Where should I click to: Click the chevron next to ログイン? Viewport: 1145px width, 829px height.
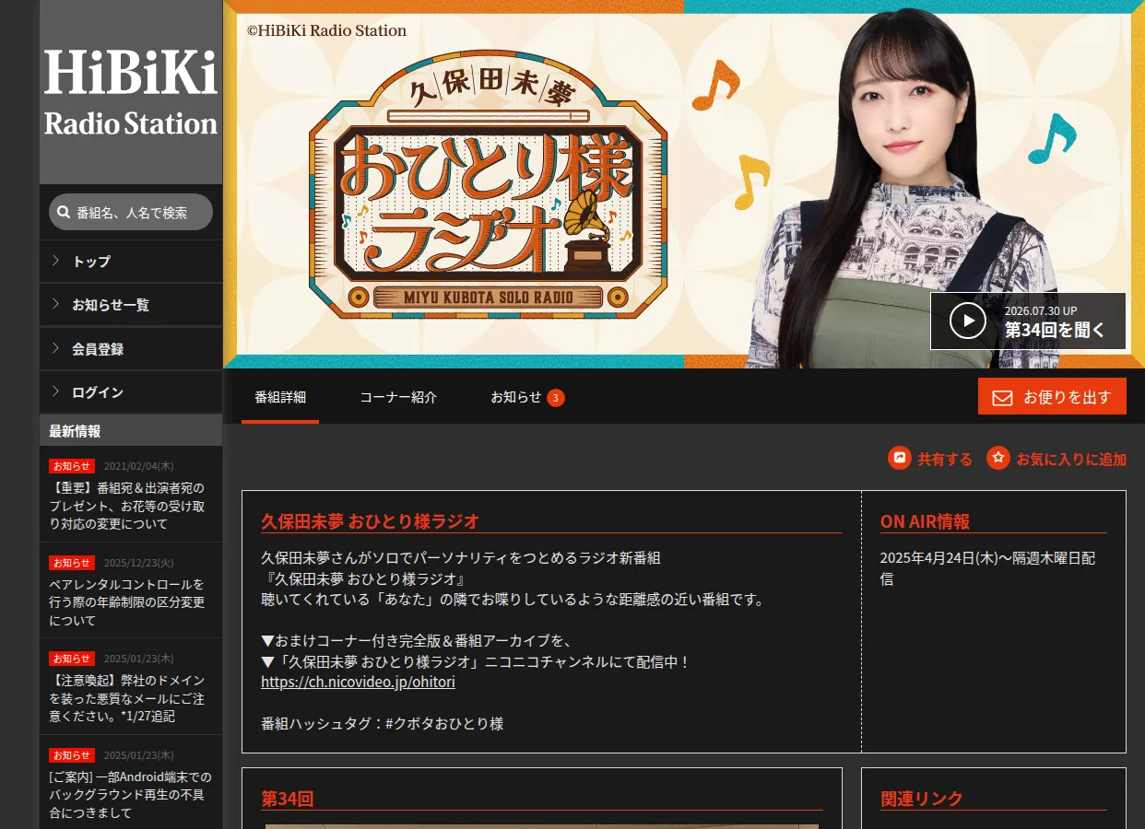pos(56,391)
